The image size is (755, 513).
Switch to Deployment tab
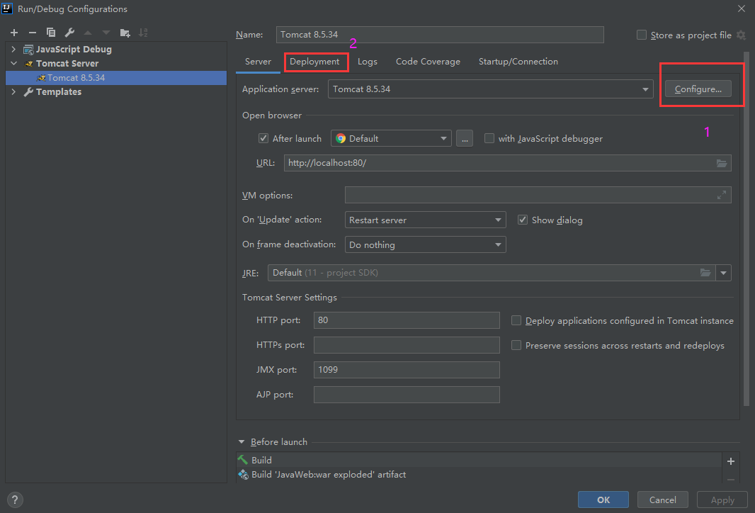[314, 62]
